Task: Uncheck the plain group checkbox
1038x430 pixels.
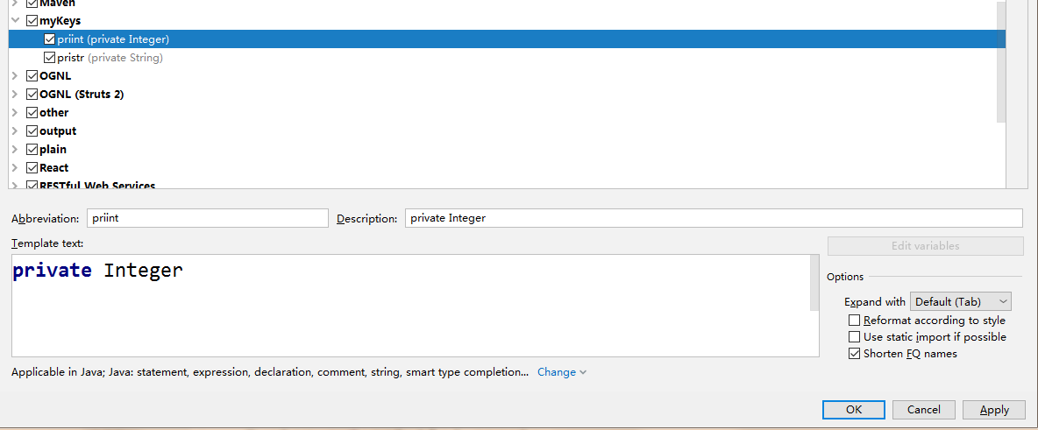Action: (x=32, y=150)
